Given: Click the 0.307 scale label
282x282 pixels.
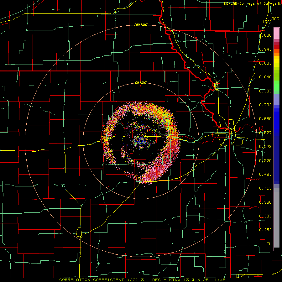Looking at the screenshot, I should [x=265, y=216].
